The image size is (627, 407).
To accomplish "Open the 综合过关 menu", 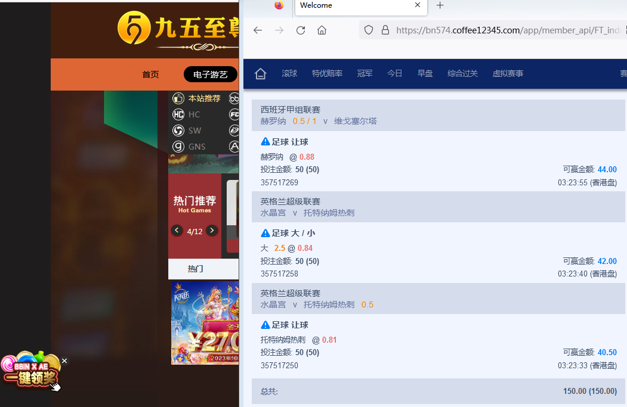I will (463, 73).
